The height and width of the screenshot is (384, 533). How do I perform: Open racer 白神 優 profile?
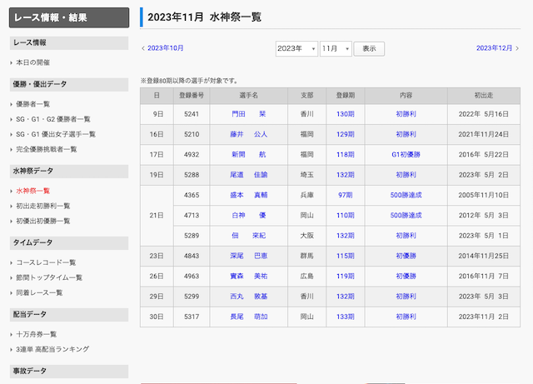pos(248,216)
